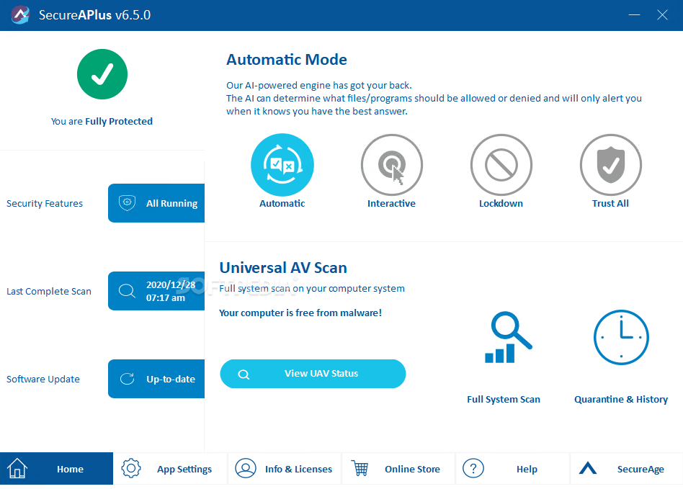Click the Security Features label

click(x=45, y=203)
